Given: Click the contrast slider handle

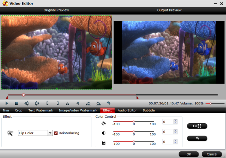Looking at the screenshot, I should (134, 132).
